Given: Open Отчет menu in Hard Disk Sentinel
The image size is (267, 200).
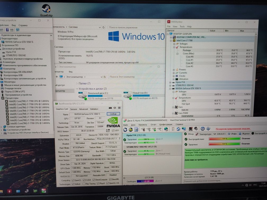Looking at the screenshot, I should point(153,125).
